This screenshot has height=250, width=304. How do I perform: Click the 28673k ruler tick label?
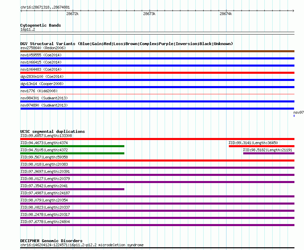[x=149, y=14]
